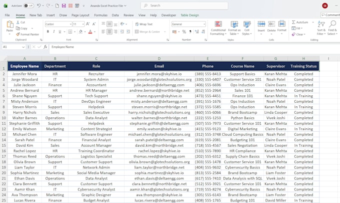Toggle Italic formatting
Image resolution: width=340 pixels, height=203 pixels.
(54, 31)
